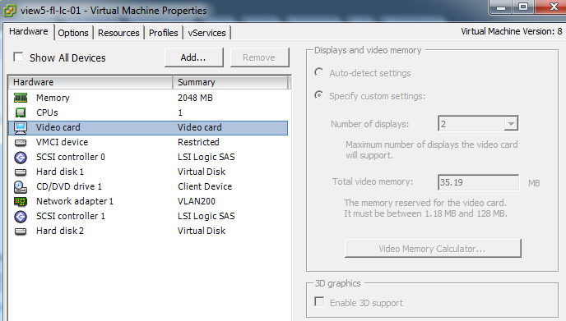Switch to the Options tab

click(73, 33)
